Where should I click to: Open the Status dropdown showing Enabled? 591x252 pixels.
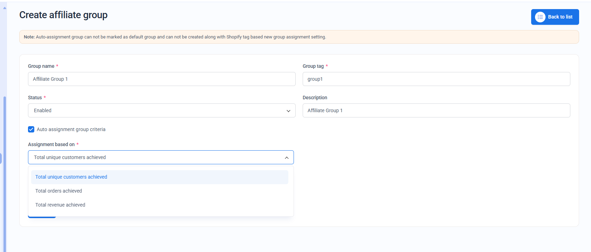coord(161,110)
